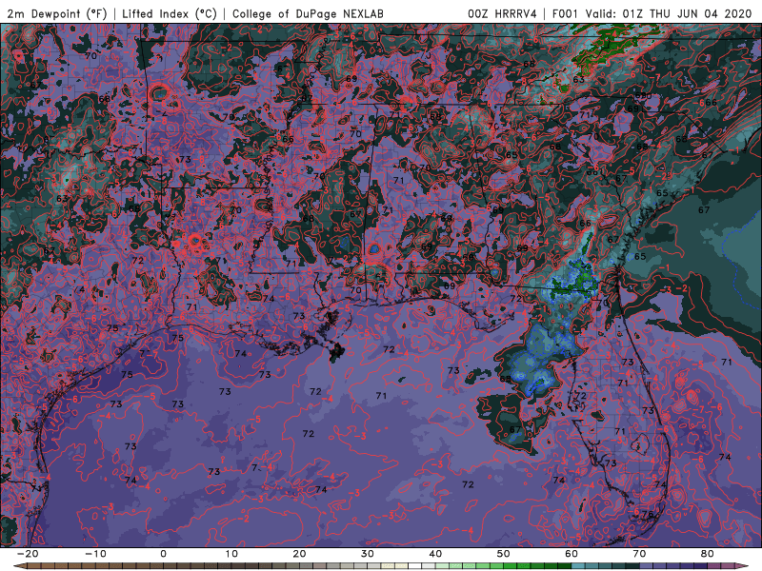Click the '20' label on the color scale
762x571 pixels.
[x=299, y=554]
